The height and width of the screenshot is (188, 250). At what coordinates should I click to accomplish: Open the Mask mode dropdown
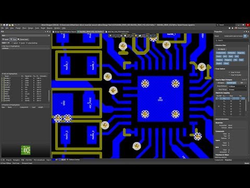(x=6, y=43)
